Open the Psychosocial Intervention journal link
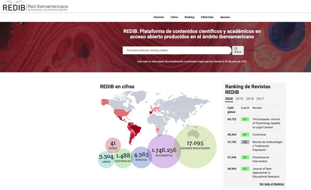 tap(261, 159)
